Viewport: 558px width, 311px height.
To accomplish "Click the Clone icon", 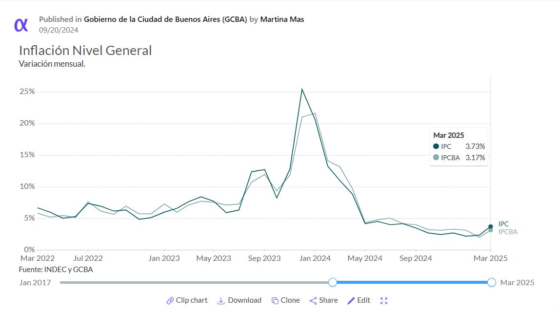I will 274,300.
